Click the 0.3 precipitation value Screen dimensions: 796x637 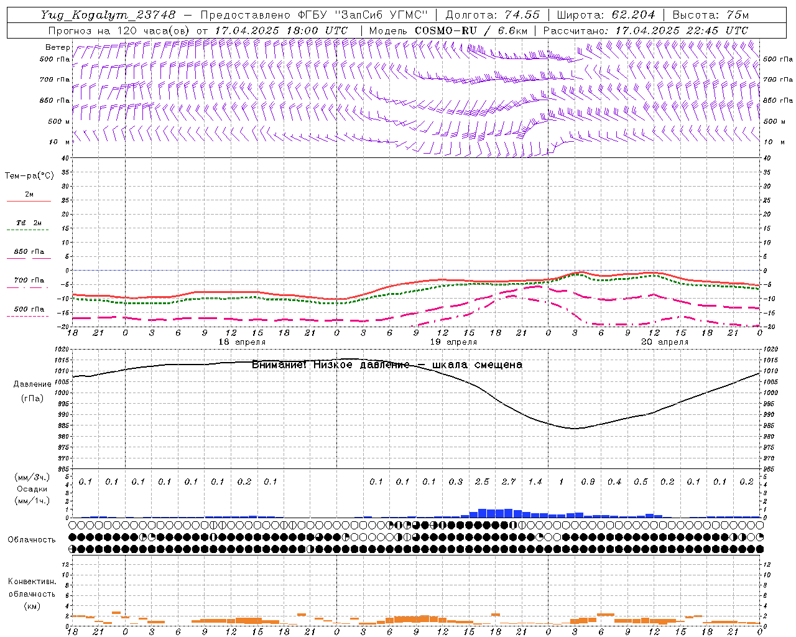pos(456,481)
